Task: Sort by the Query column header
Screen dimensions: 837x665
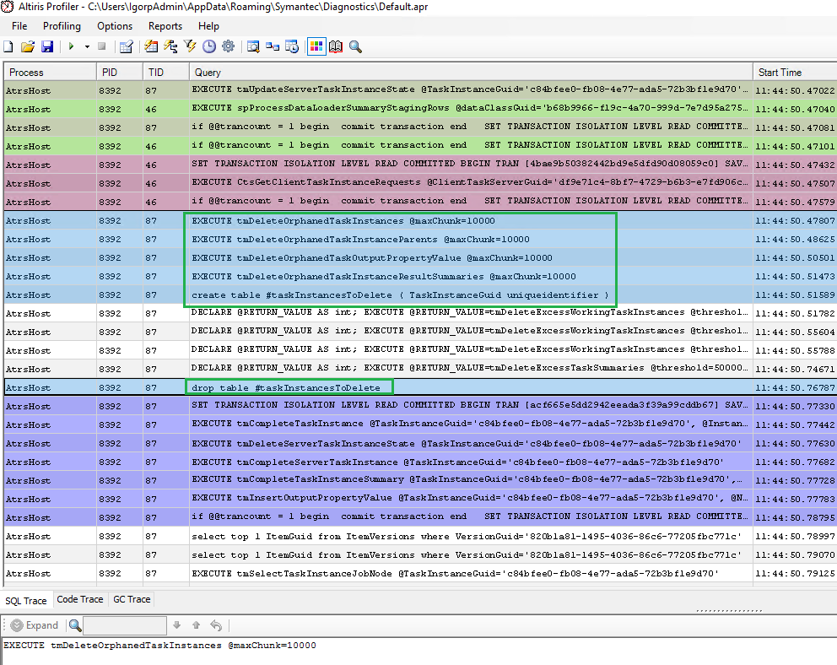Action: [x=471, y=72]
